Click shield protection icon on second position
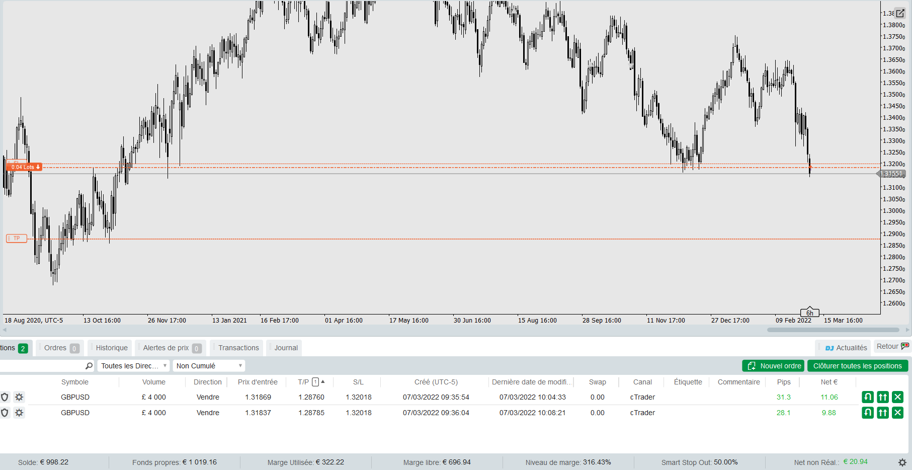The height and width of the screenshot is (470, 912). pos(5,413)
